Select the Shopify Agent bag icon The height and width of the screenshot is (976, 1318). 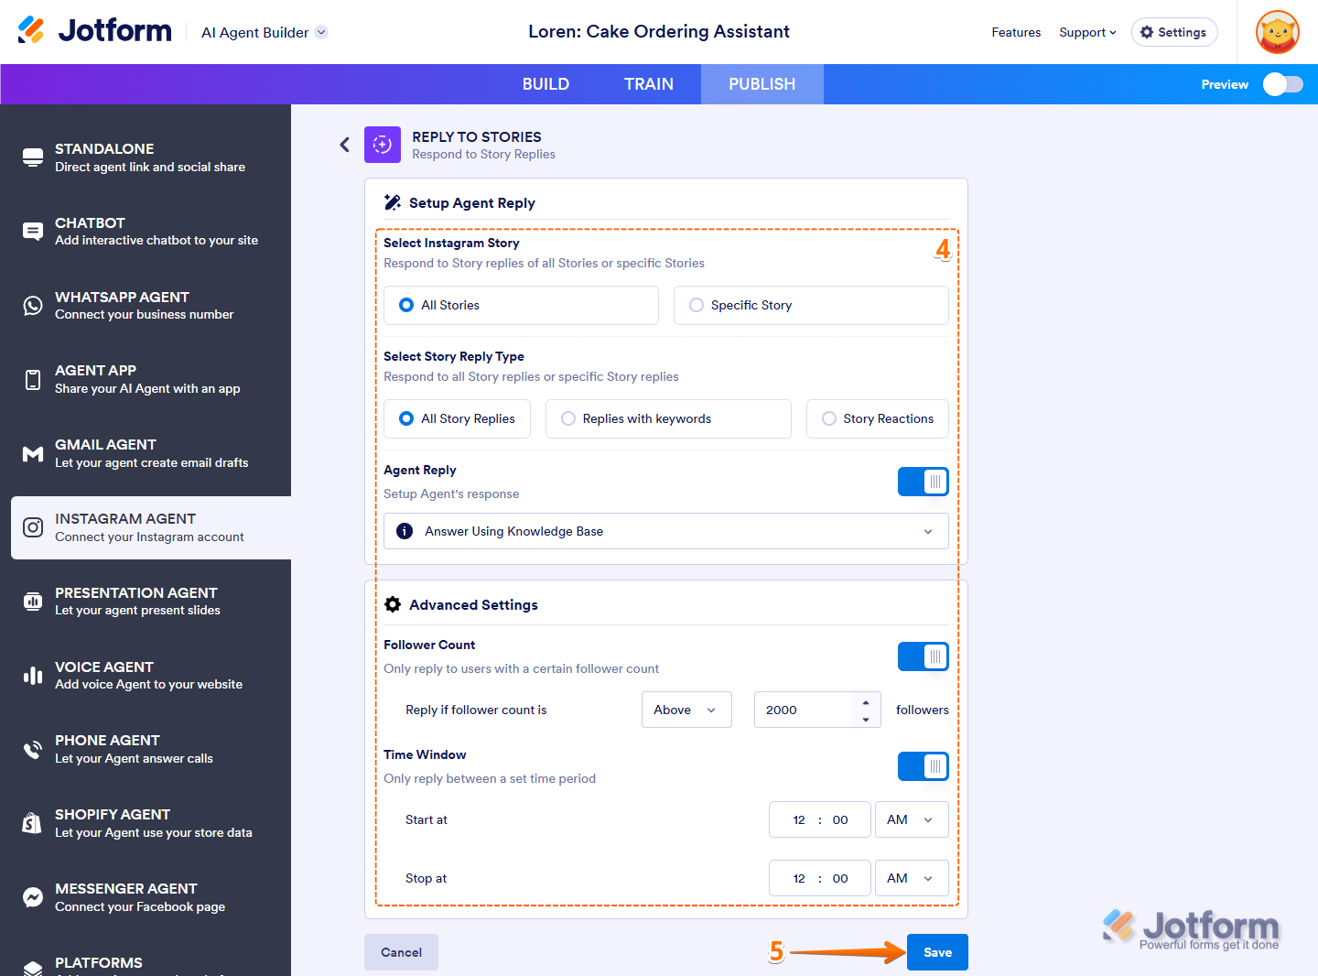click(x=33, y=823)
